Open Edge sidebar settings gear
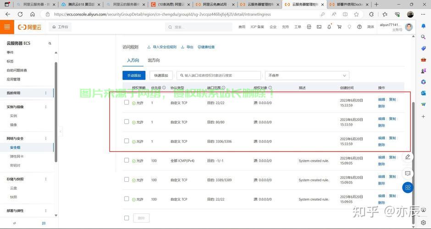Screen dimensions: 431x229 tap(423, 222)
